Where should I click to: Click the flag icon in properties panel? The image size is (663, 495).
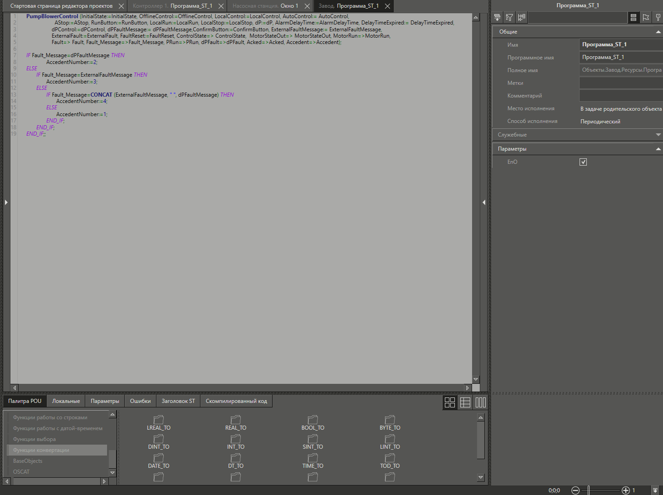pyautogui.click(x=646, y=17)
